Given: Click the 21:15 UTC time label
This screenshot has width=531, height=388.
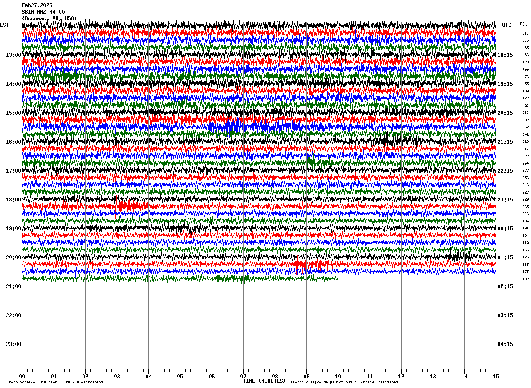Looking at the screenshot, I should pyautogui.click(x=505, y=142).
